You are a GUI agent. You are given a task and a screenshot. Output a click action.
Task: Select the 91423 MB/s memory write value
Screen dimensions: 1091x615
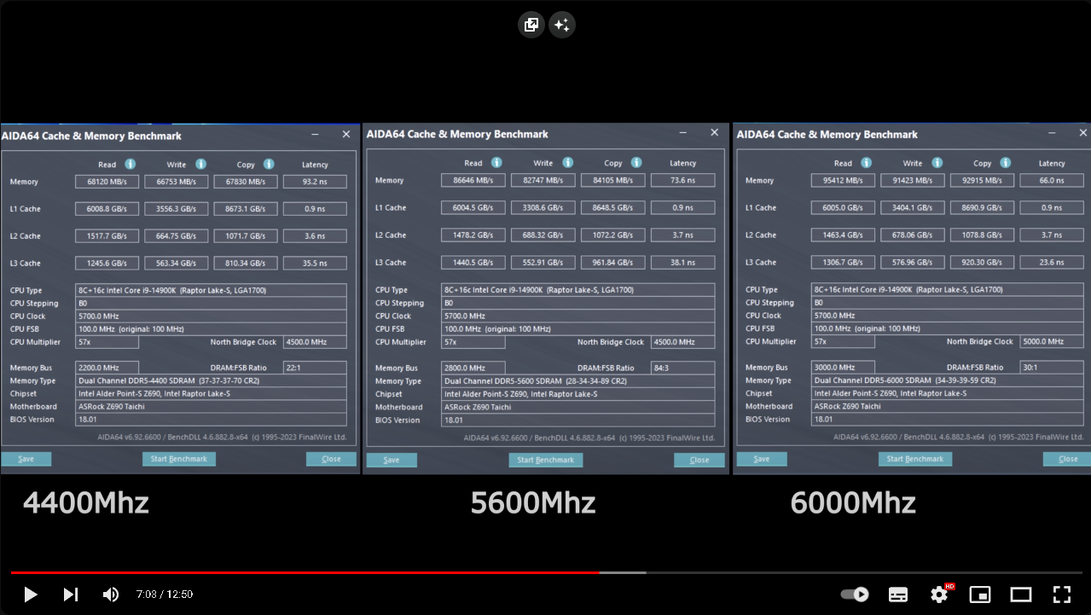tap(913, 180)
